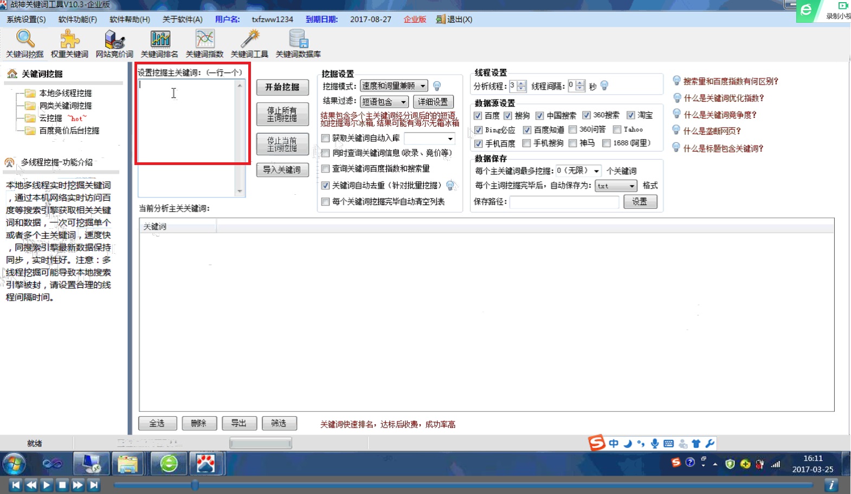Click the lightbulb hint beside 挖掘模式 dropdown

click(x=437, y=86)
